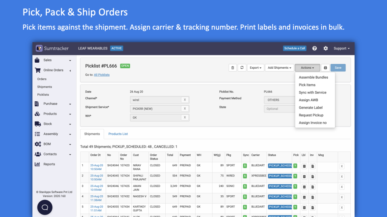387x217 pixels.
Task: Click the BOM gears icon
Action: click(37, 144)
